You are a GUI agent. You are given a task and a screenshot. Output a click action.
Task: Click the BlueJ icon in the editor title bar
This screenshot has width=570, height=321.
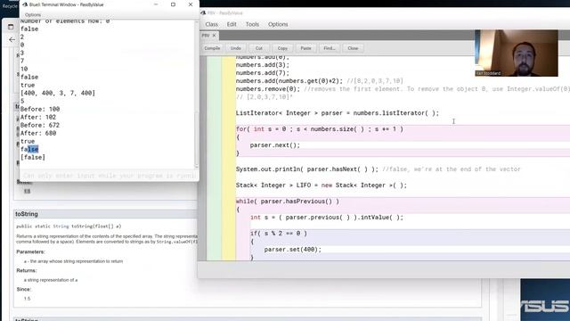click(x=203, y=12)
